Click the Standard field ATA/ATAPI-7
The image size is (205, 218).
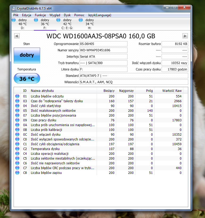tap(134, 76)
